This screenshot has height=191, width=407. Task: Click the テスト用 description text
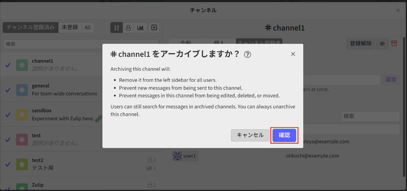[x=43, y=168]
